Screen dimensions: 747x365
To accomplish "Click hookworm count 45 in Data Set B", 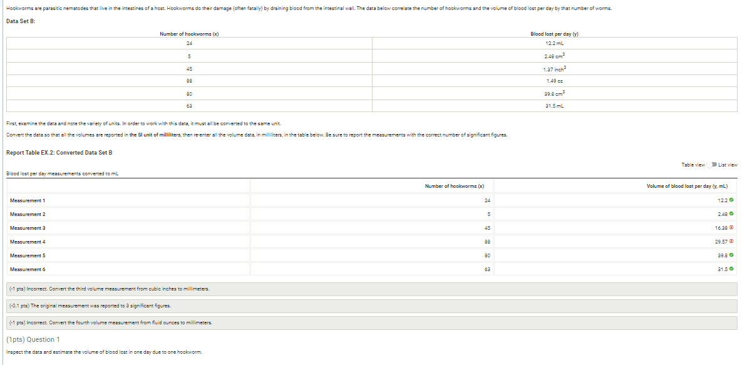I will coord(189,68).
